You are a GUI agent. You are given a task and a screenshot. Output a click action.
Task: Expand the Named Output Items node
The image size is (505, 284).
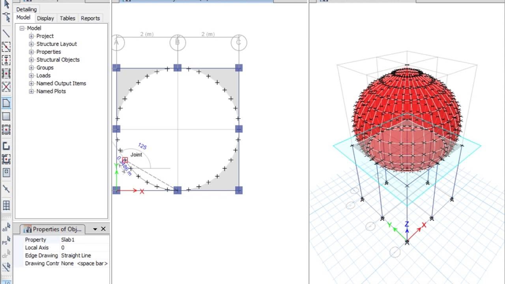tap(31, 83)
